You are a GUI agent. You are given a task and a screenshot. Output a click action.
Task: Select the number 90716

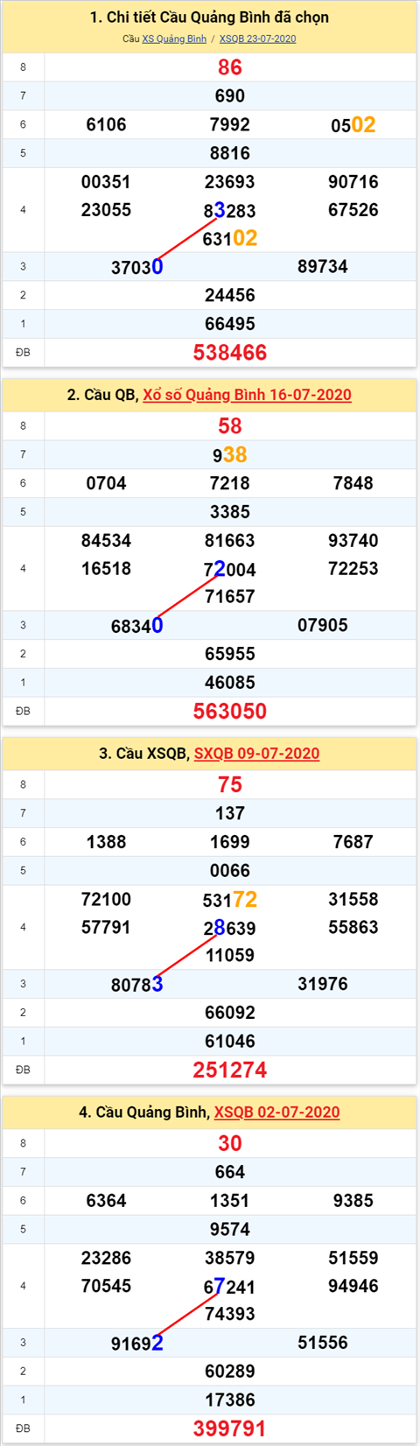(x=353, y=182)
